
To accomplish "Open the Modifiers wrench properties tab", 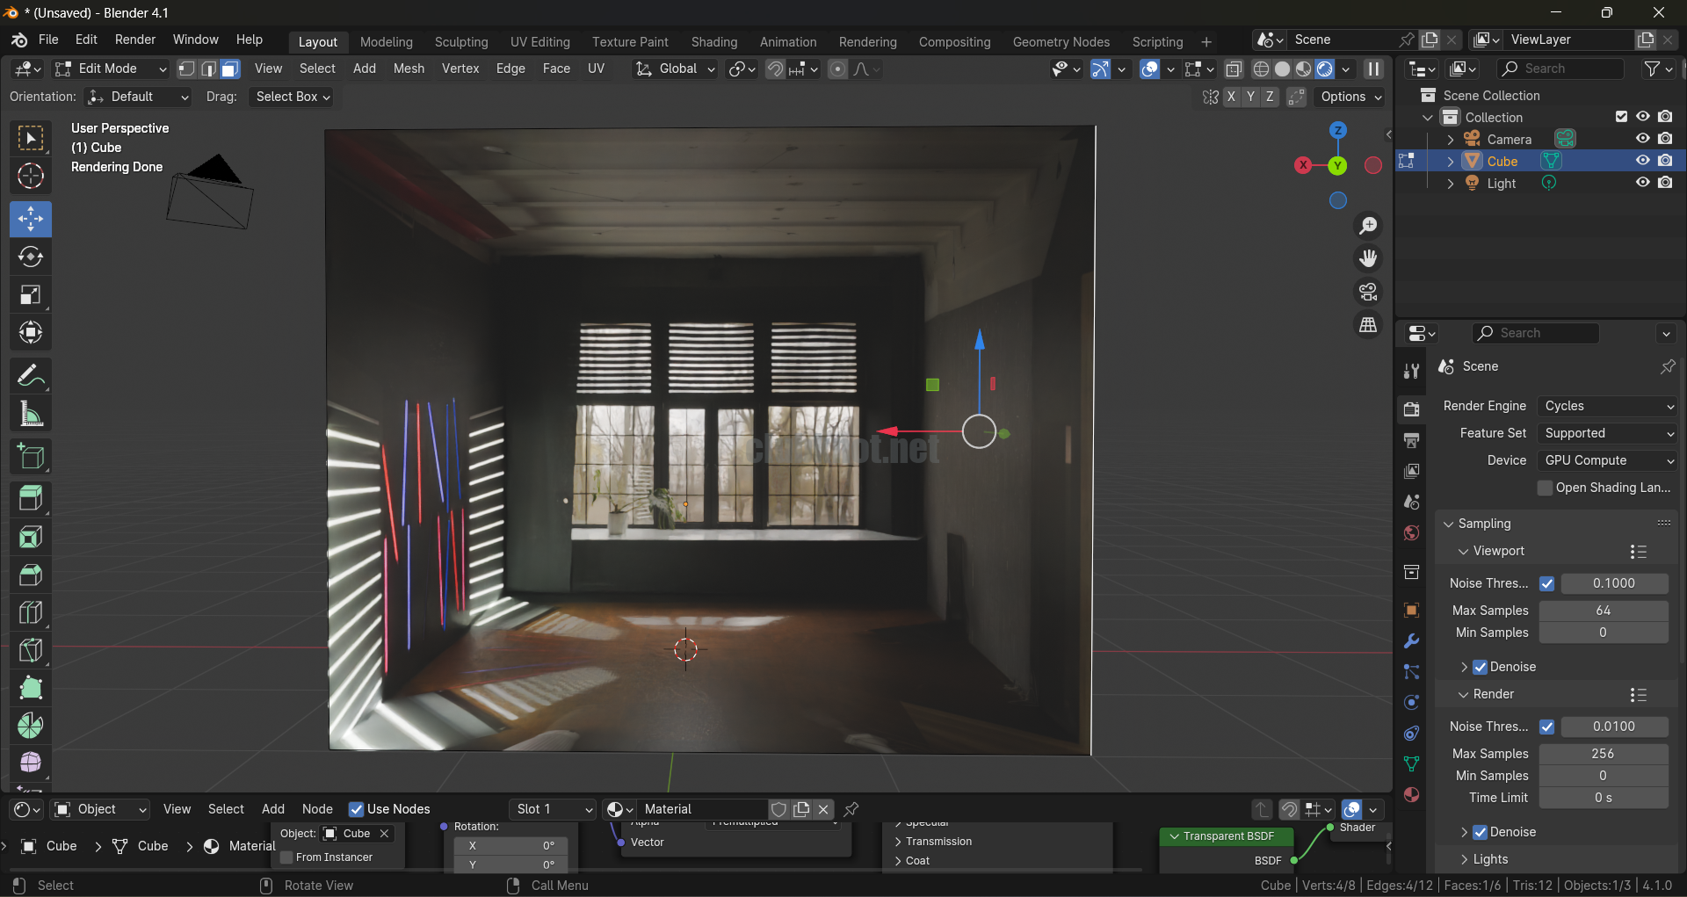I will tap(1411, 641).
